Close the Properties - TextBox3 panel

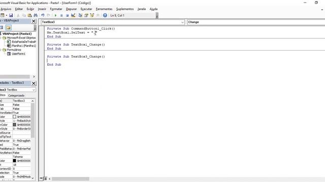[x=34, y=83]
